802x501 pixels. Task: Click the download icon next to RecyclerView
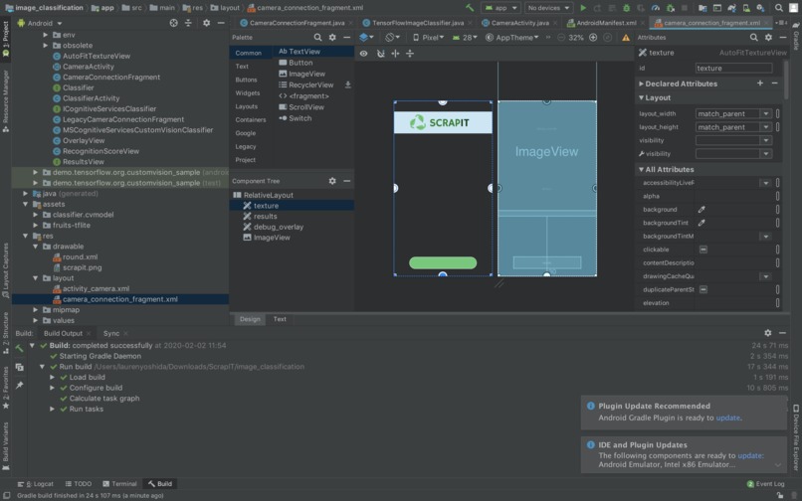(x=348, y=84)
